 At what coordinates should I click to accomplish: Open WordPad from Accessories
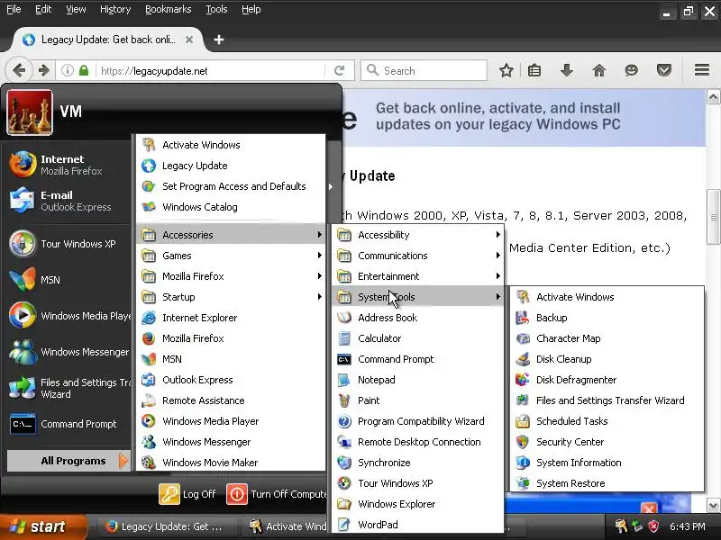tap(418, 525)
